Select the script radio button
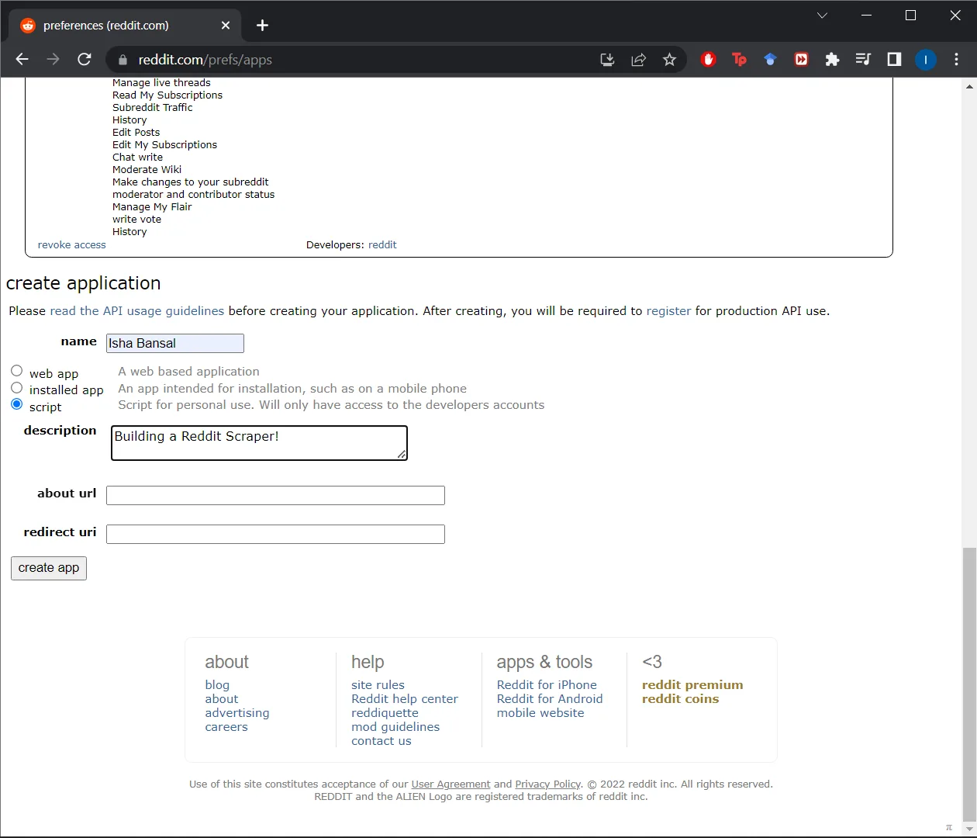Viewport: 977px width, 838px height. [17, 404]
